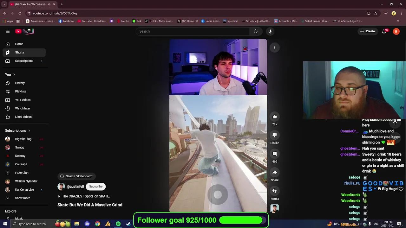Expand the Subscriptions section header
This screenshot has height=228, width=406.
click(x=18, y=130)
